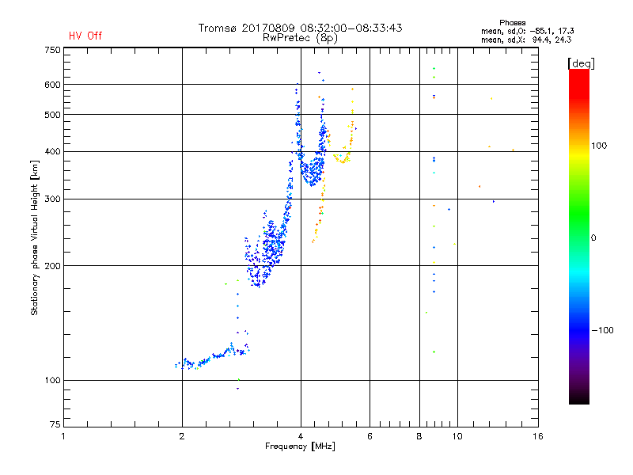Click 'mean, sd,X: 94.4, 24.3' statistics line
This screenshot has width=633, height=475.
click(x=526, y=40)
